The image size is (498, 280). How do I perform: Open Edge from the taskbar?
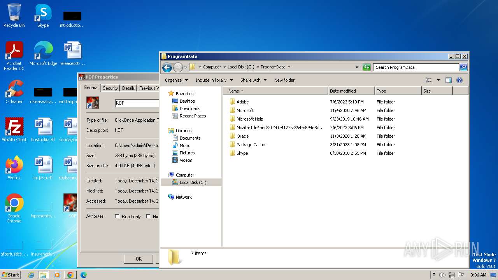pyautogui.click(x=84, y=275)
